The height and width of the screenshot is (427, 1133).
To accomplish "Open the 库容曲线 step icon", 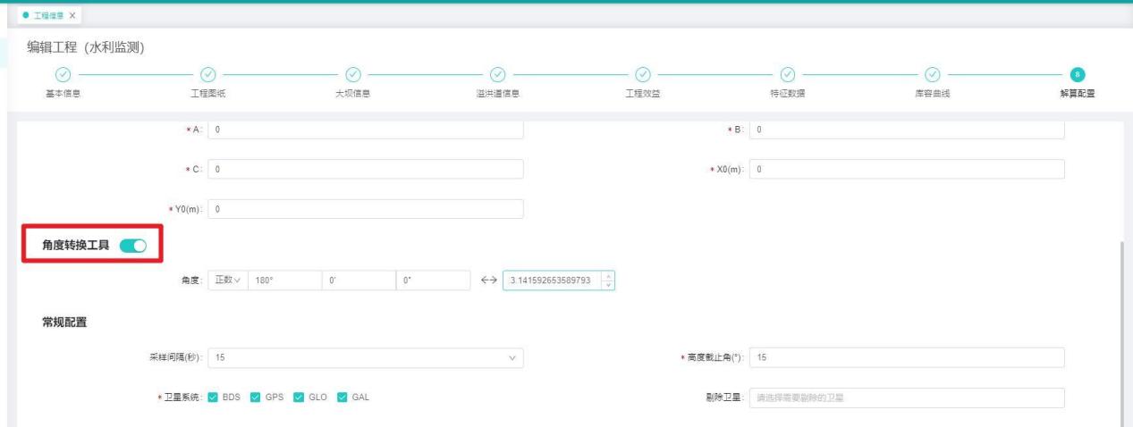I will 932,75.
